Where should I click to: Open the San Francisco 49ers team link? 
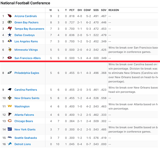pos(27,58)
